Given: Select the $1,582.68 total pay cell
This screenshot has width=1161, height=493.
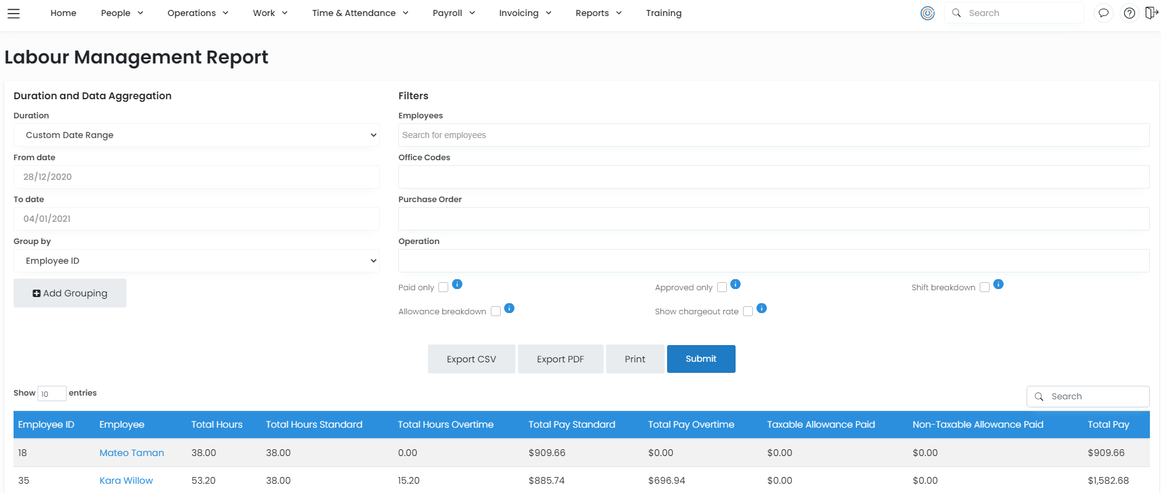Looking at the screenshot, I should (x=1108, y=481).
